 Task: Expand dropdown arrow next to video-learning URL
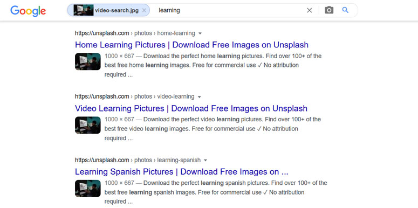point(200,97)
